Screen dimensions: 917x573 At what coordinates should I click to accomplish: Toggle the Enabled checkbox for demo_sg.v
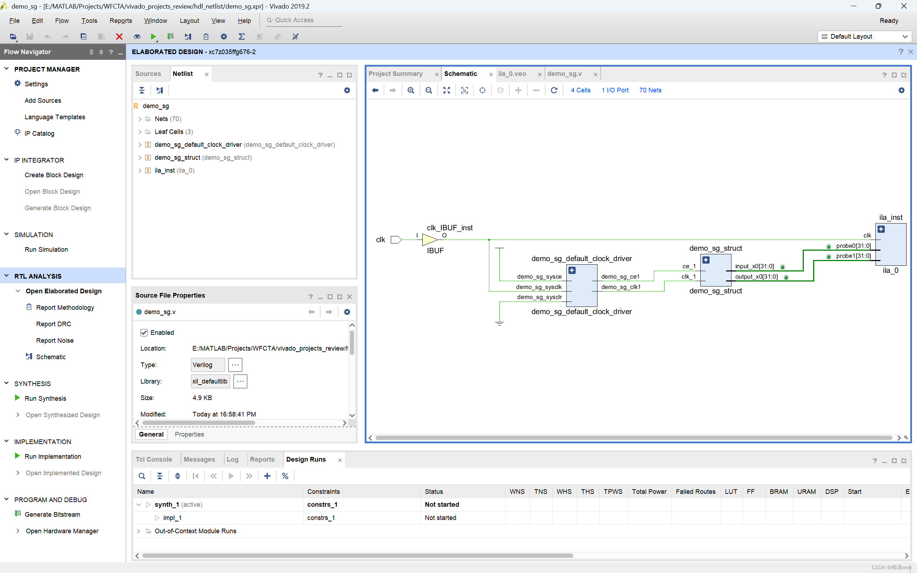[x=144, y=332]
